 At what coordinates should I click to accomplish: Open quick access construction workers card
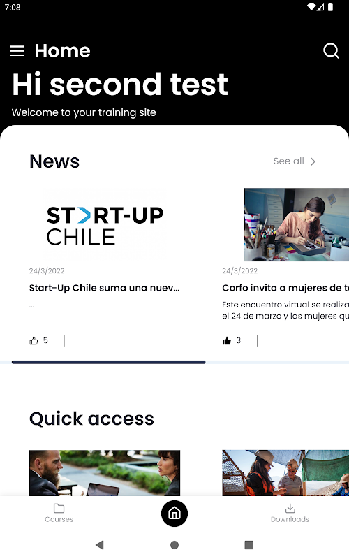285,473
